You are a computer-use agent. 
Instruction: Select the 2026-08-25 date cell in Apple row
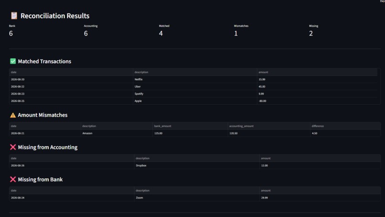(71, 101)
